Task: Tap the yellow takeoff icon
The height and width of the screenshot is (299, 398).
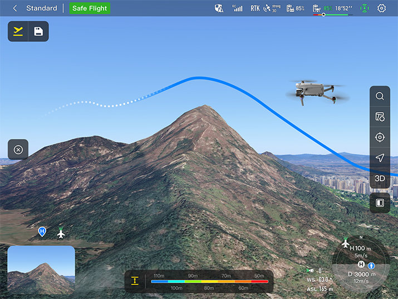Action: (x=18, y=31)
